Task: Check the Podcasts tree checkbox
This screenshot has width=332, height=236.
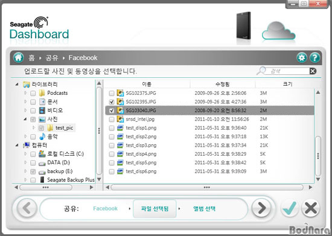Action: click(x=33, y=93)
